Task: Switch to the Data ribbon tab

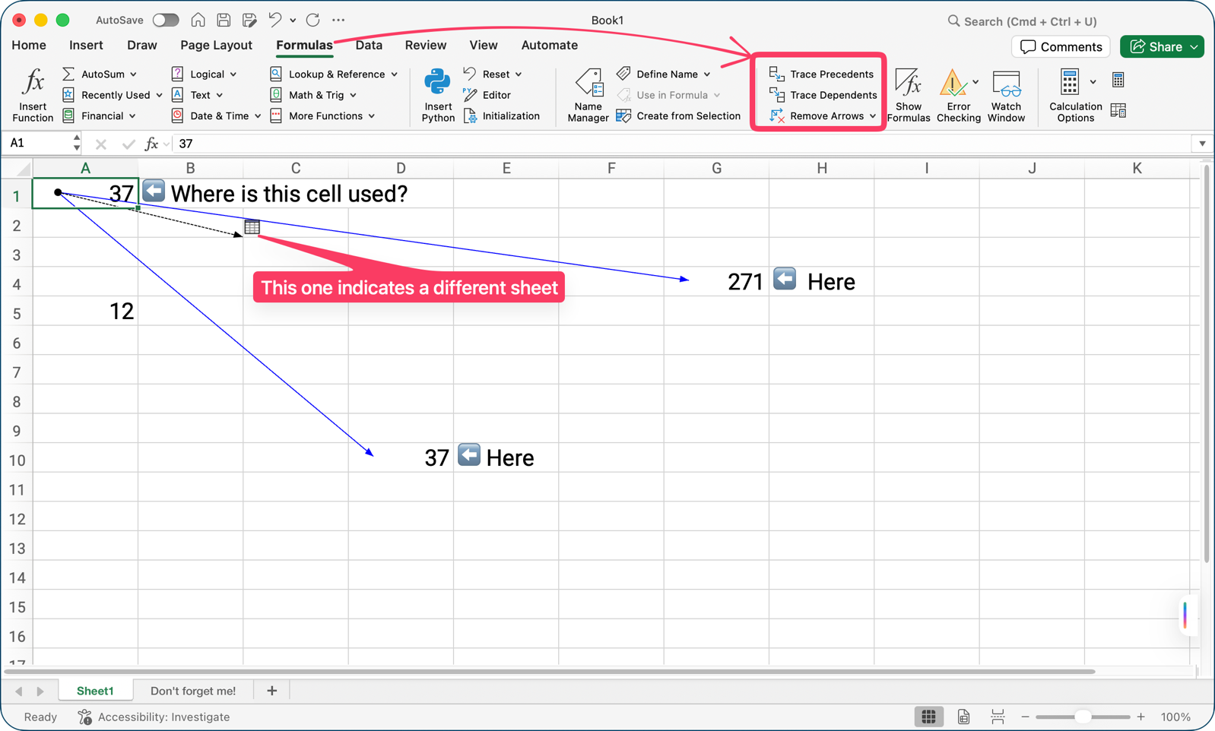Action: (369, 45)
